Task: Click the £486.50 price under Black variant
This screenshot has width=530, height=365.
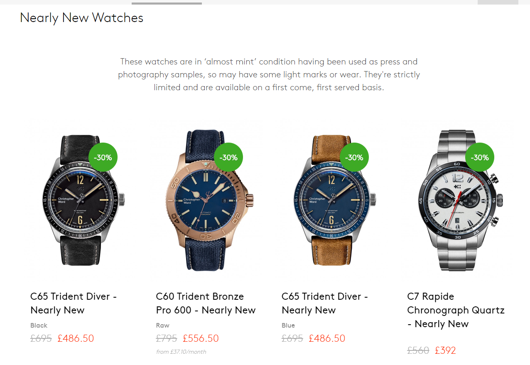Action: tap(76, 338)
